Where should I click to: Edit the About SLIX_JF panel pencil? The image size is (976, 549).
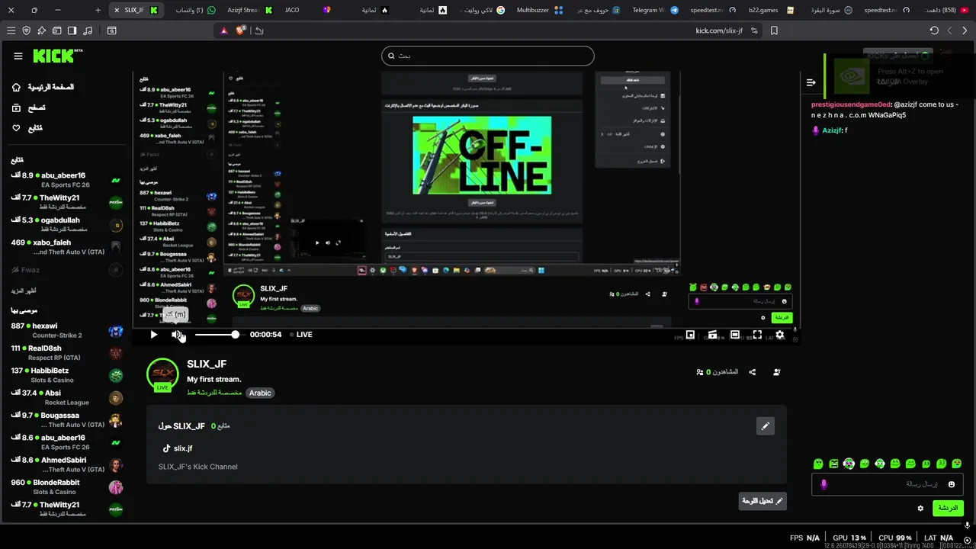[765, 426]
